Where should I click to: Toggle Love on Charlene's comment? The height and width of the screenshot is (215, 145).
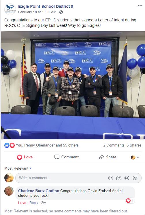coord(22,203)
